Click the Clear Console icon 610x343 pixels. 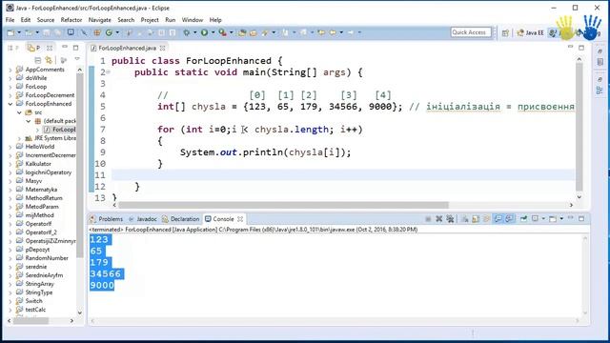pyautogui.click(x=464, y=219)
